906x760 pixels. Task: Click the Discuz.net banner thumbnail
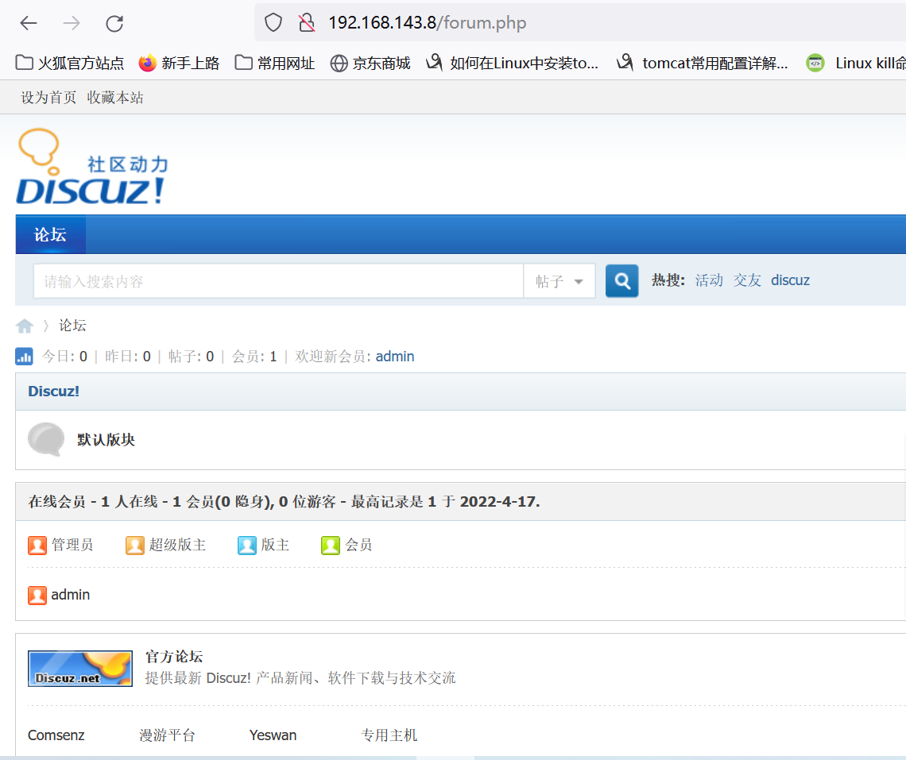79,668
